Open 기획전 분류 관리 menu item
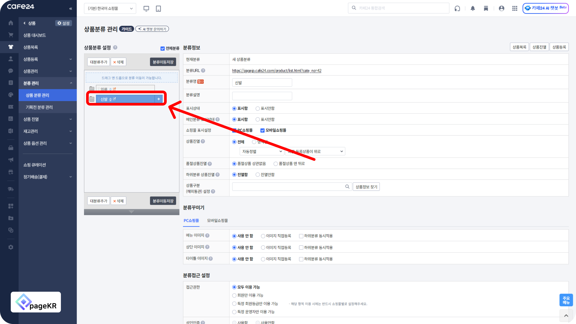Image resolution: width=576 pixels, height=324 pixels. click(39, 107)
